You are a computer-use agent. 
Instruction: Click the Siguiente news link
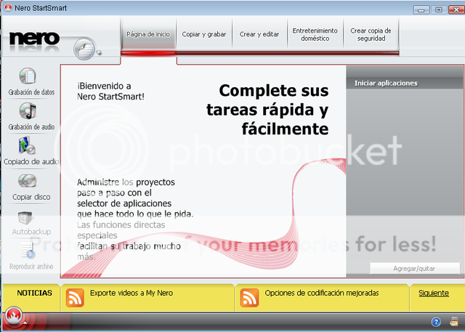434,293
